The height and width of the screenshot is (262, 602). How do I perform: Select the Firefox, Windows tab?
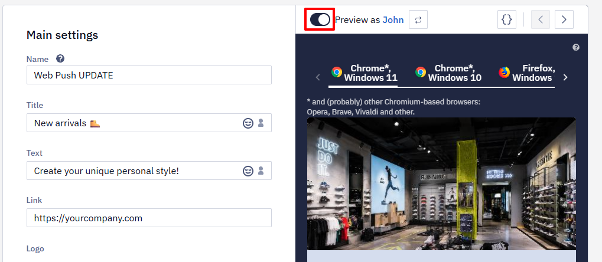point(526,73)
